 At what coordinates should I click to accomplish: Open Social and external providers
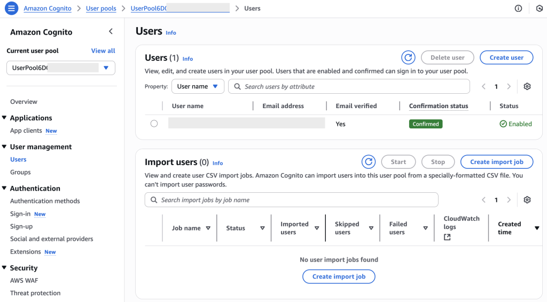point(52,239)
